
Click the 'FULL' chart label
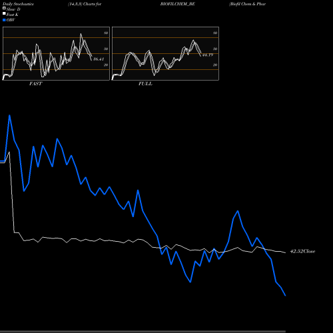(x=145, y=83)
